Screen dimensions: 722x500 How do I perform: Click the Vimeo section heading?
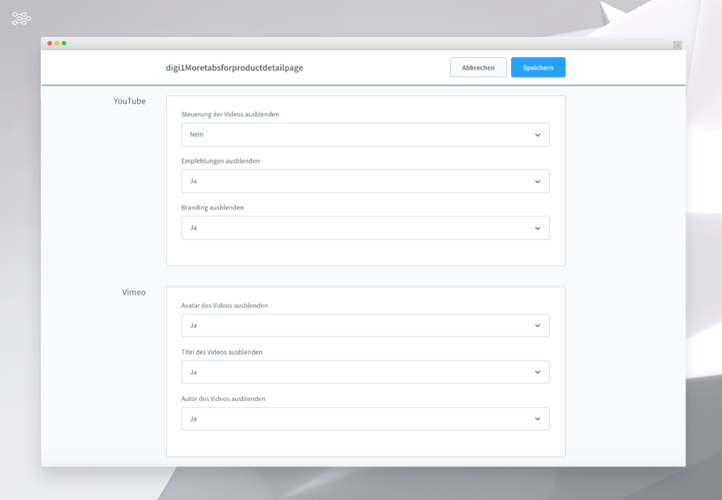click(134, 293)
